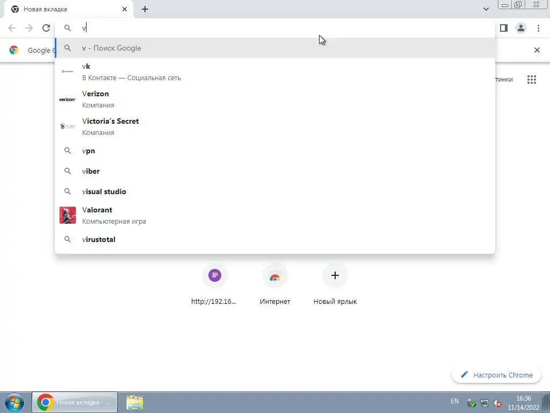Select the vpn suggestion
Screen dimensions: 550x413
click(275, 151)
